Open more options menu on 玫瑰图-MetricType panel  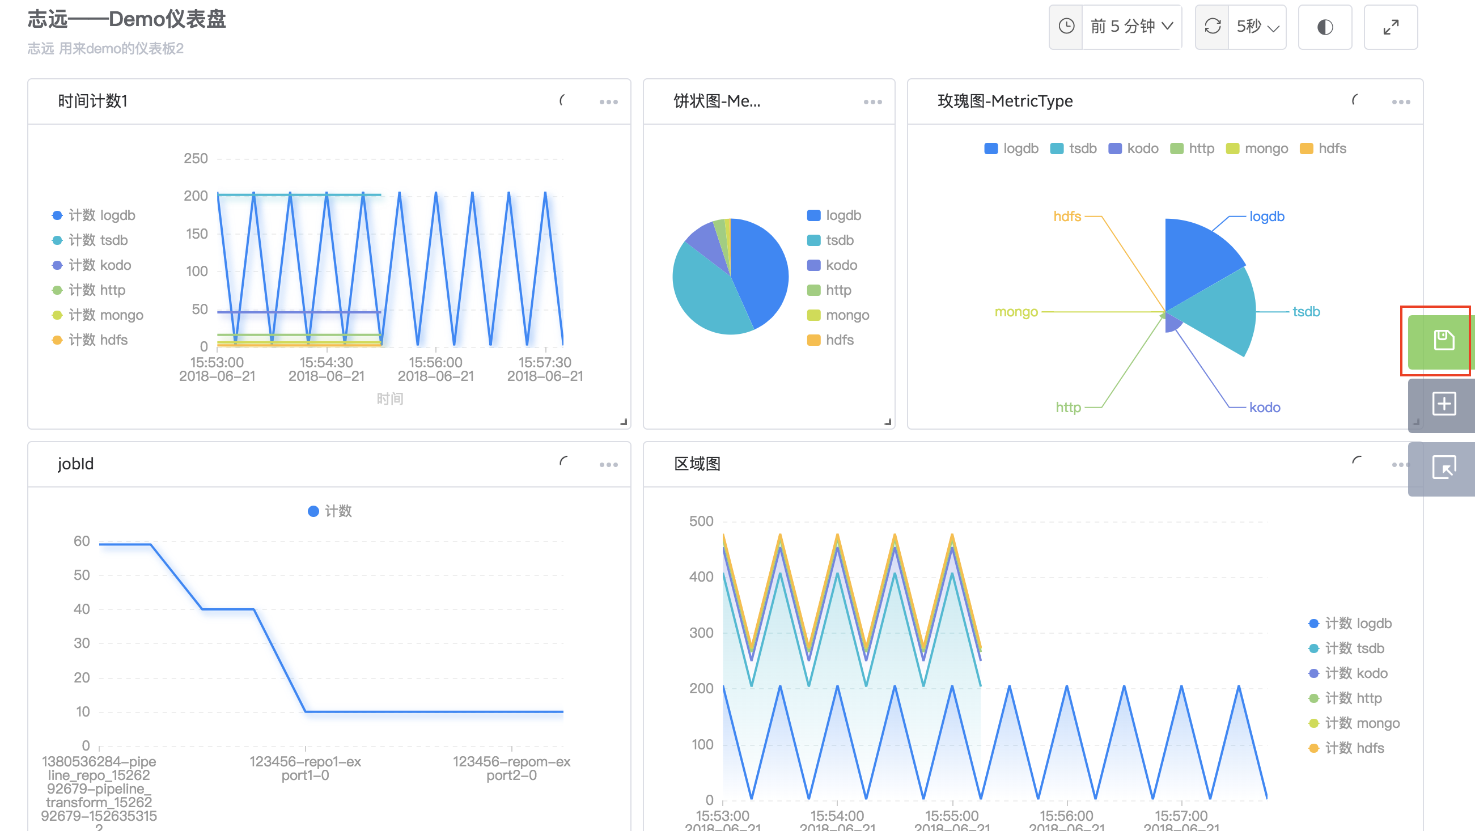pos(1401,102)
